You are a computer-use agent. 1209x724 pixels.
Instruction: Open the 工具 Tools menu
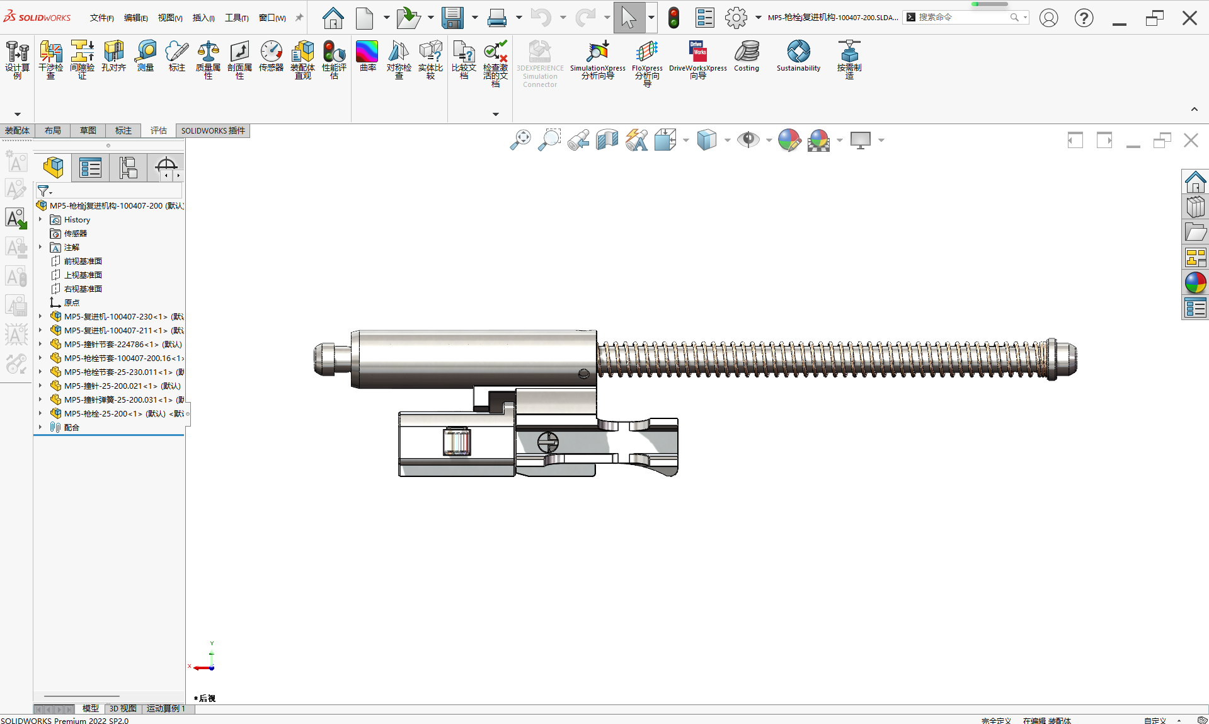237,18
